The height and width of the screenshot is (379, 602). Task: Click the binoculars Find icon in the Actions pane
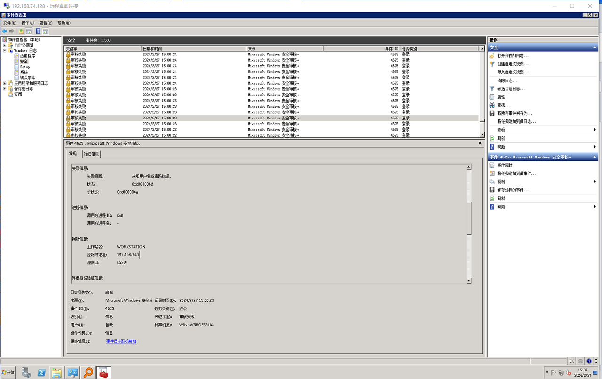point(492,105)
